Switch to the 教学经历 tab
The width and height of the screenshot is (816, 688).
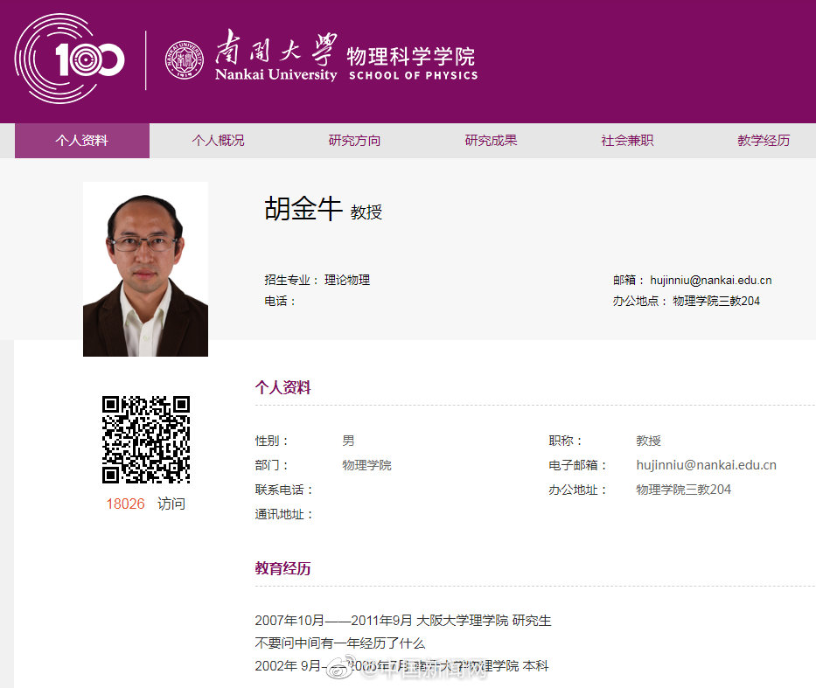click(764, 141)
